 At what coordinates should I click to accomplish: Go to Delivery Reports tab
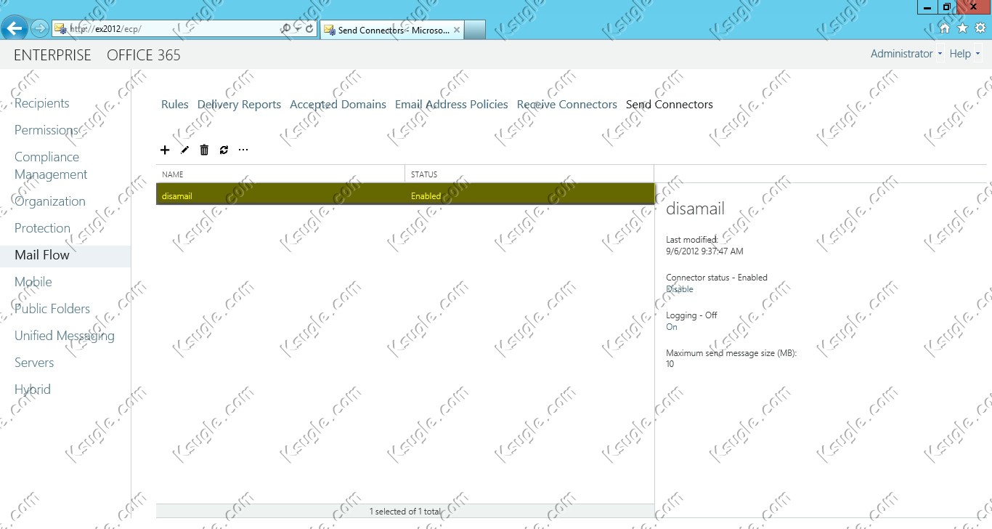coord(239,105)
